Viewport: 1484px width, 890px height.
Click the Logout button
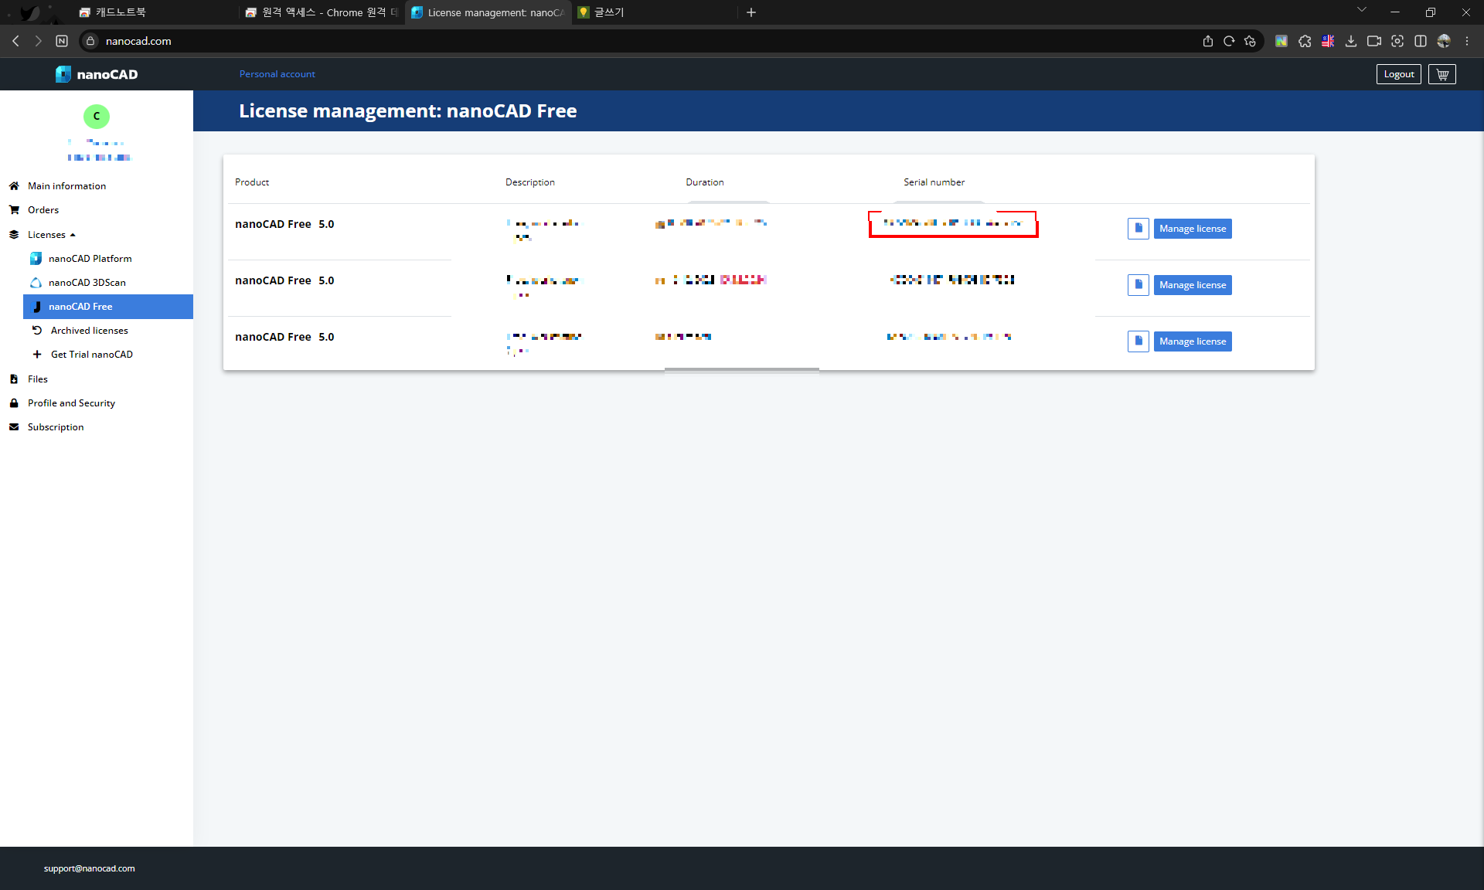1398,74
